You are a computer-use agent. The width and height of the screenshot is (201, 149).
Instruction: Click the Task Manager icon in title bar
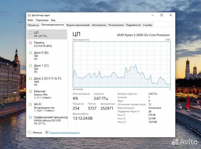coord(29,15)
